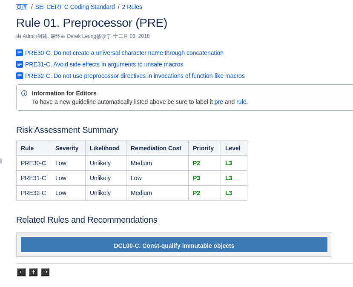Click the up arrow navigation icon at page bottom
The image size is (353, 287).
point(33,272)
